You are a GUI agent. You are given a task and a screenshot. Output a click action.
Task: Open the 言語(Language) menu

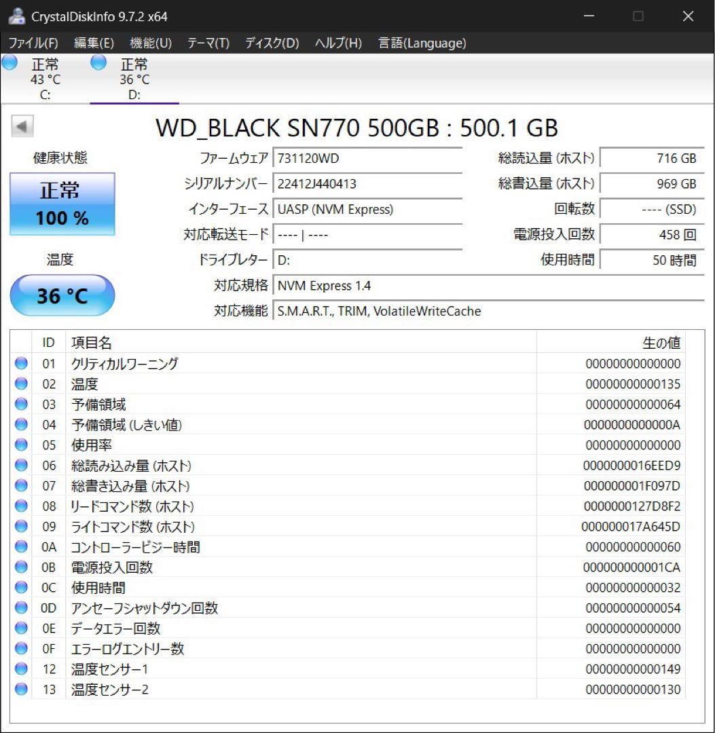pos(422,43)
